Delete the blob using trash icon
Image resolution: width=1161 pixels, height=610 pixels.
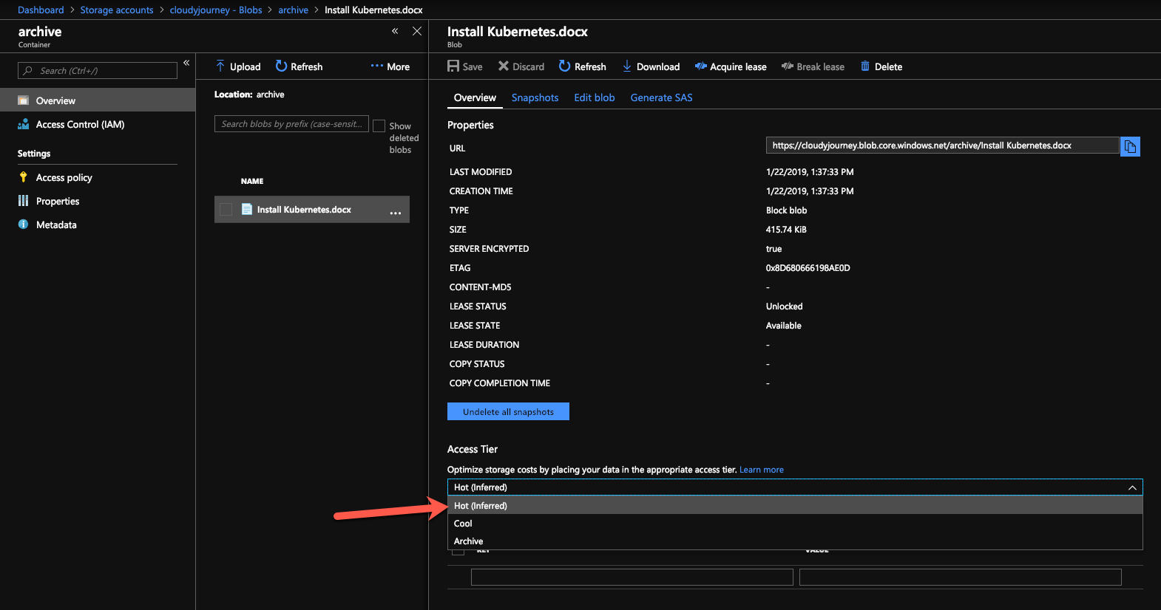click(x=865, y=66)
